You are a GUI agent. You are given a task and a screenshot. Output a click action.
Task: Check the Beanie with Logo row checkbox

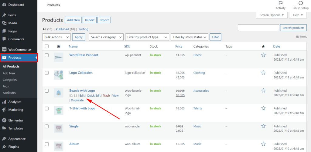click(46, 91)
